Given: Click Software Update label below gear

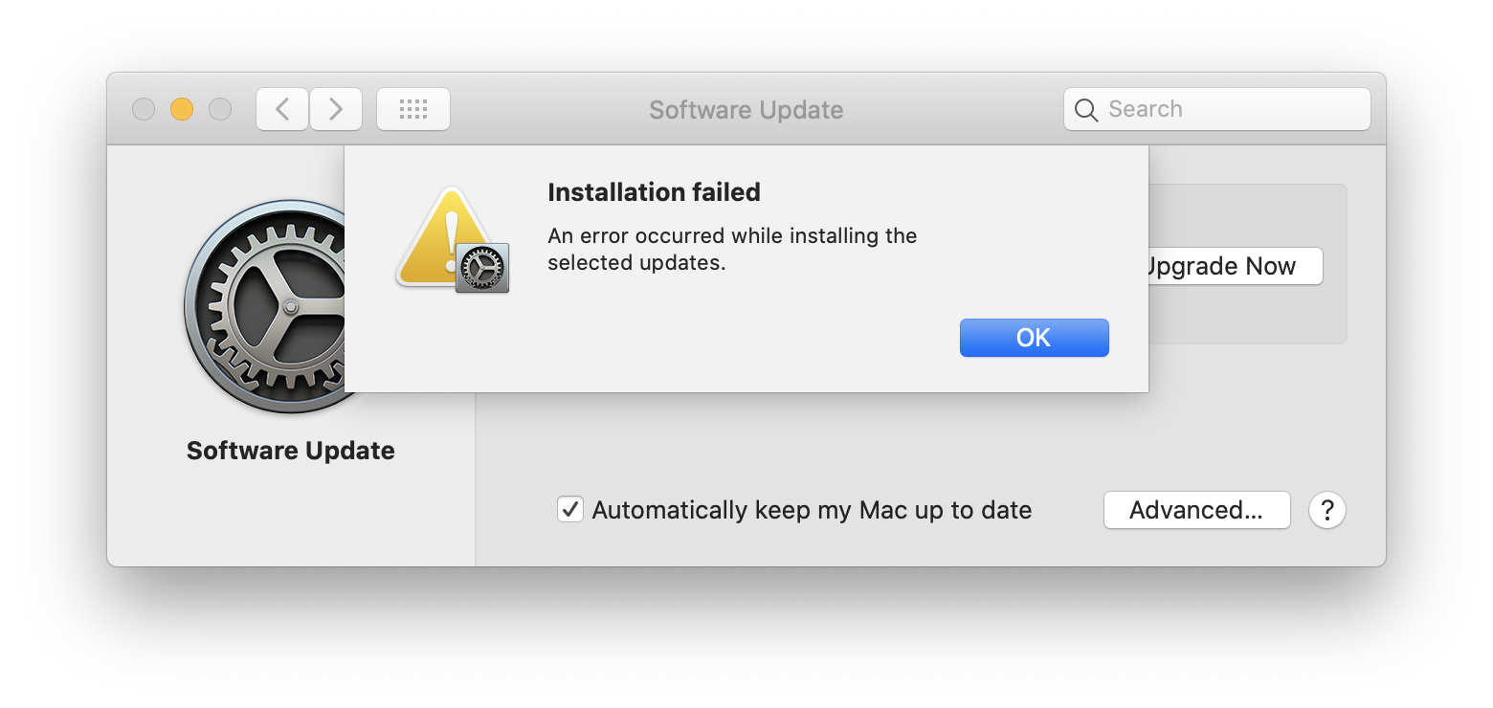Looking at the screenshot, I should 290,451.
